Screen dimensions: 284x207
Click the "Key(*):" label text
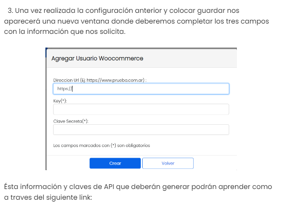[x=60, y=101]
